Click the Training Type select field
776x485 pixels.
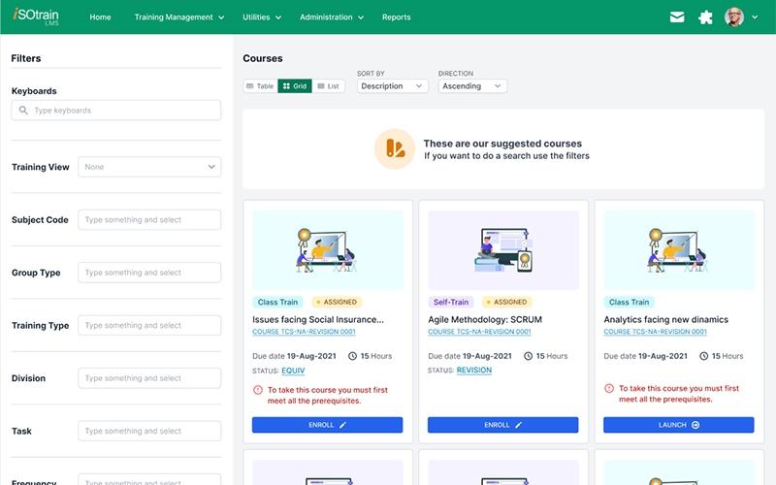pyautogui.click(x=149, y=325)
